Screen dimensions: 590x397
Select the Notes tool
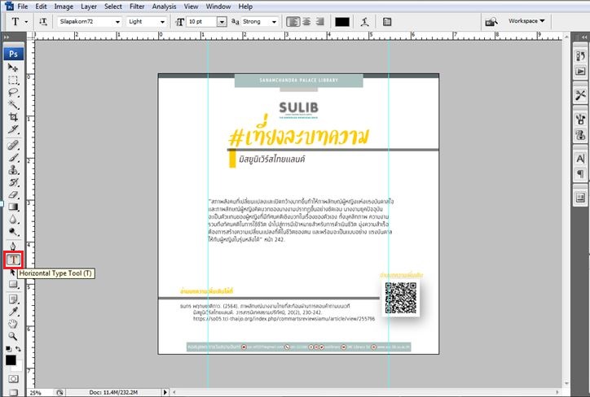[x=13, y=299]
